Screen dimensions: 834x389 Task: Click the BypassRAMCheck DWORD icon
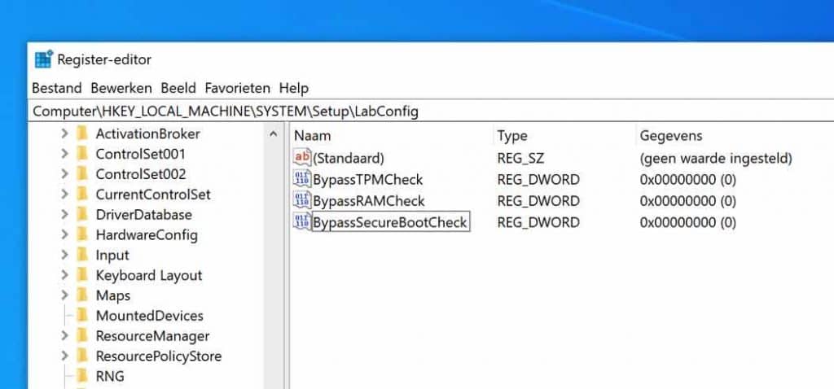302,200
